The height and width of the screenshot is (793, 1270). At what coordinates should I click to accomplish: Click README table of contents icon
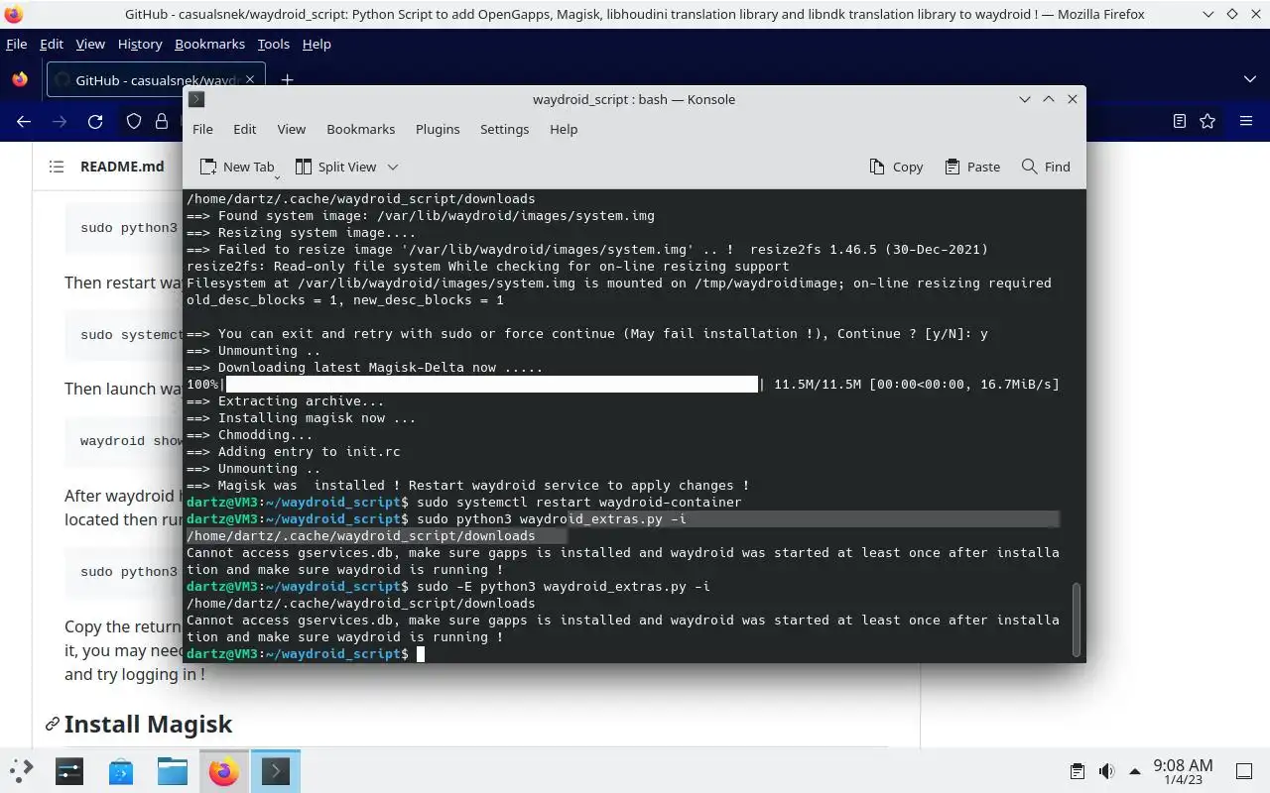point(57,167)
